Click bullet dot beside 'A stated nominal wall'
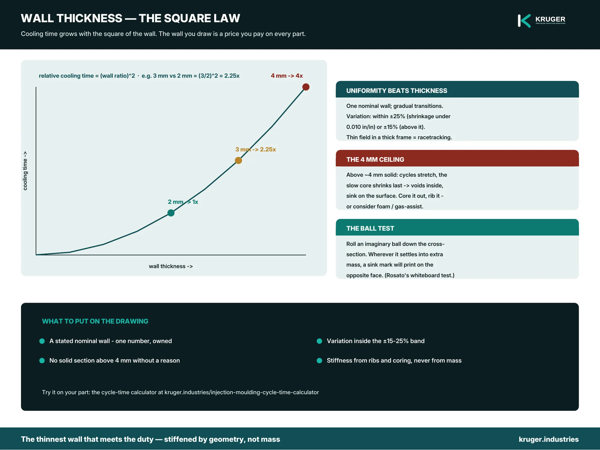The height and width of the screenshot is (450, 600). click(42, 341)
